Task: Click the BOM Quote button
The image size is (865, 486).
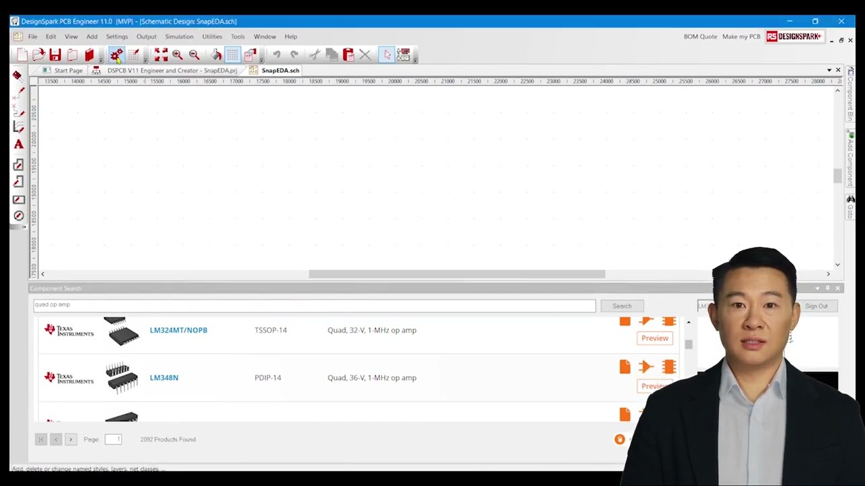Action: (x=700, y=36)
